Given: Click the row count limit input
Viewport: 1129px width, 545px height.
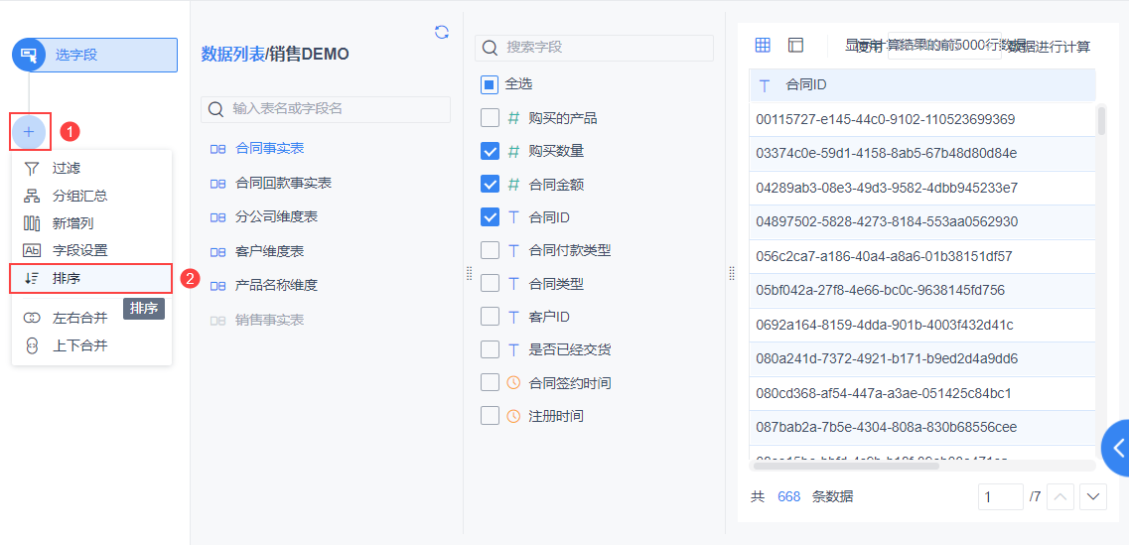Looking at the screenshot, I should tap(944, 46).
